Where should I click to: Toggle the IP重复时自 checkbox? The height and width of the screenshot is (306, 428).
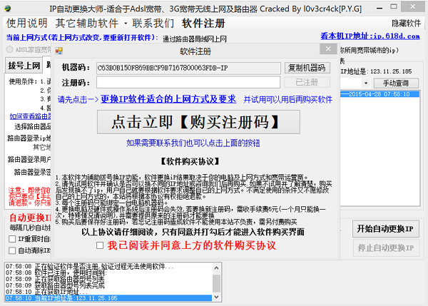(x=12, y=240)
